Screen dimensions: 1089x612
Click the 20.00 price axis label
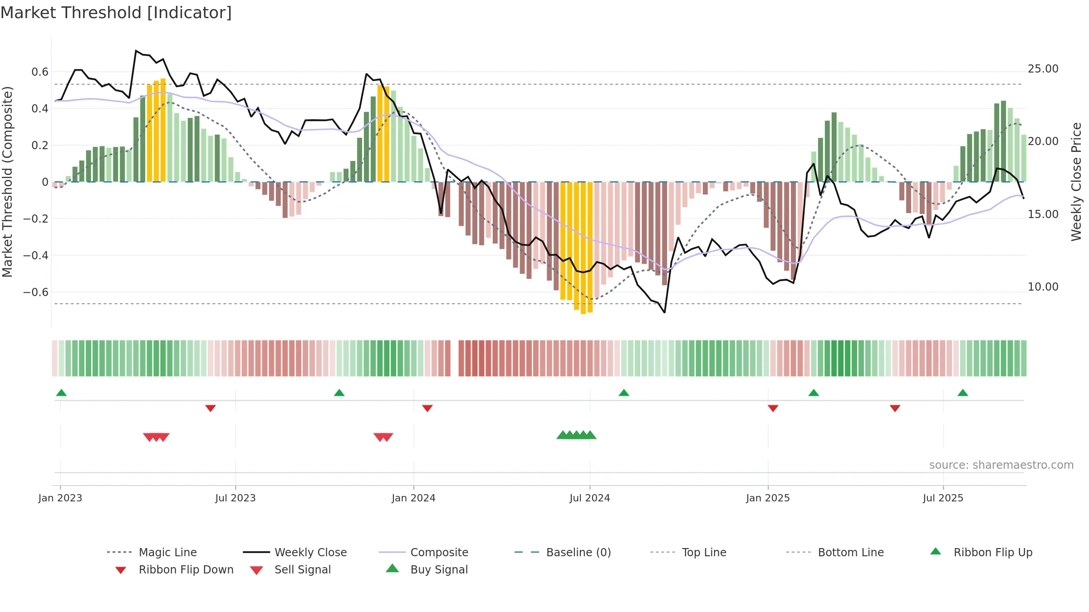[1043, 141]
